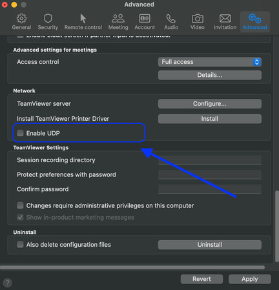The height and width of the screenshot is (290, 279).
Task: Tick Changes require administrative privileges checkbox
Action: (20, 205)
